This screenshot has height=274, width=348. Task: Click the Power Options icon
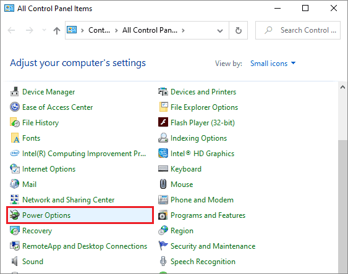tap(15, 215)
